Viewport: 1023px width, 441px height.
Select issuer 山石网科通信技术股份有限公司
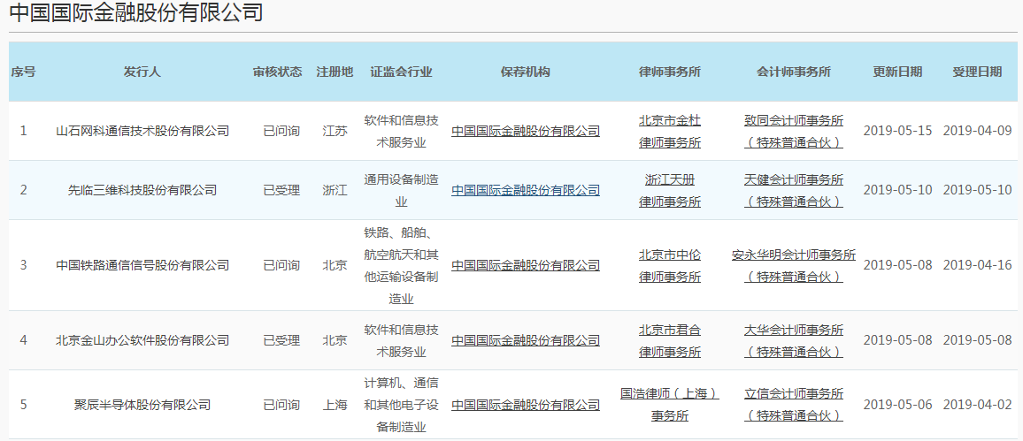click(x=142, y=131)
